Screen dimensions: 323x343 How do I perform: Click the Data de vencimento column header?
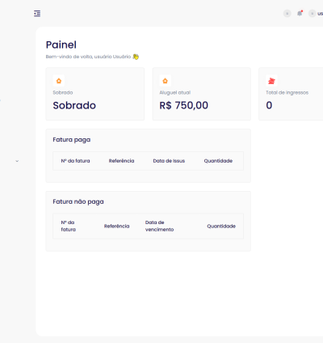coord(159,226)
